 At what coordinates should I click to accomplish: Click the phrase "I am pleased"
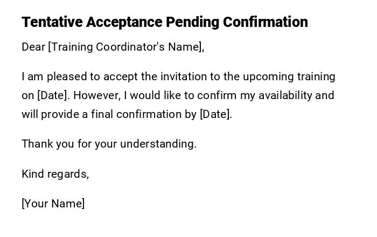[43, 76]
